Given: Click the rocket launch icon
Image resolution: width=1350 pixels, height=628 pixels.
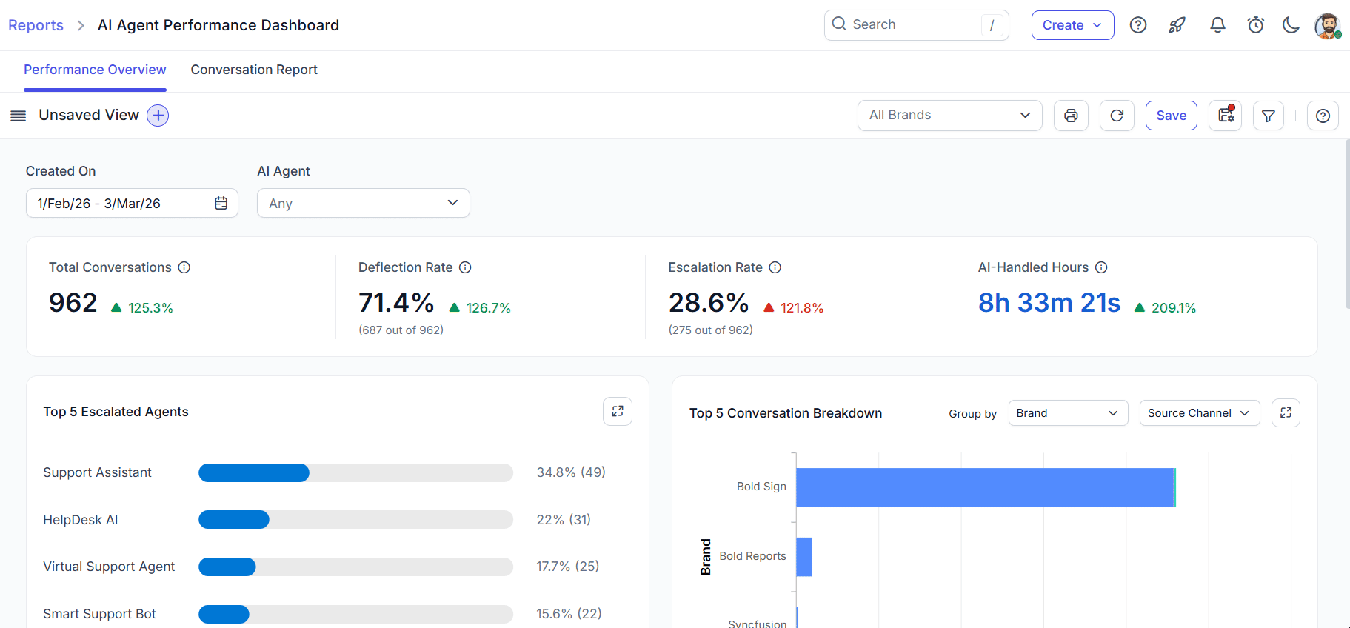Looking at the screenshot, I should coord(1177,25).
